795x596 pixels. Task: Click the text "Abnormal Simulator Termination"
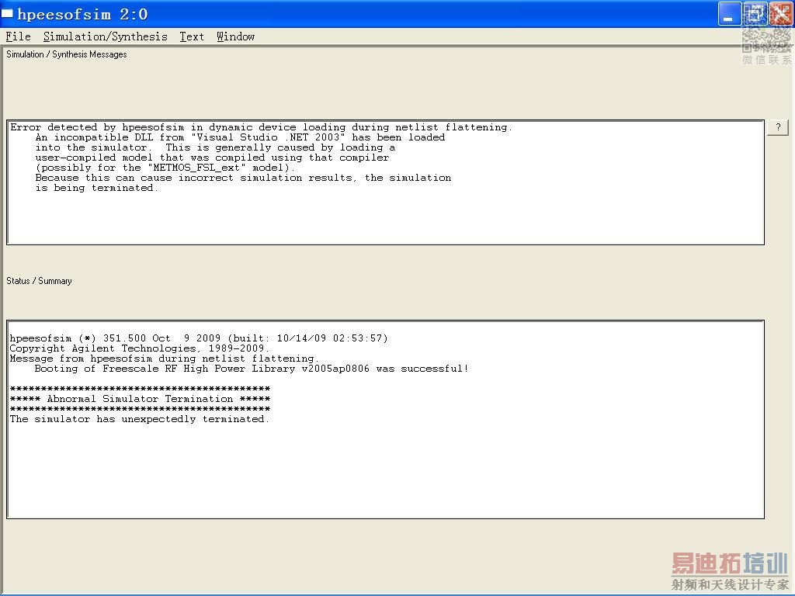click(x=140, y=399)
